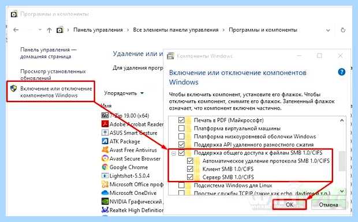This screenshot has height=222, width=358.
Task: Refresh the Programs and Components window
Action: pyautogui.click(x=343, y=30)
